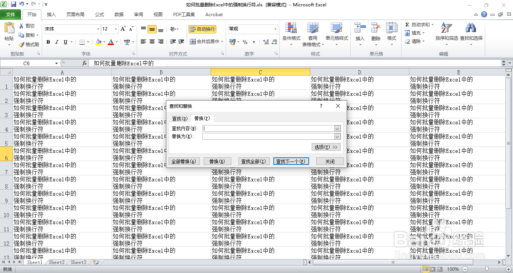This screenshot has height=273, width=513.
Task: Decrease font size with the small A icon
Action: (x=131, y=29)
